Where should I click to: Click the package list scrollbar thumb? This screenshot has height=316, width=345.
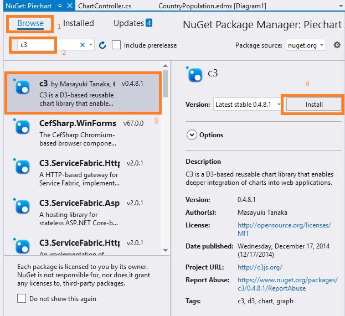pos(166,84)
